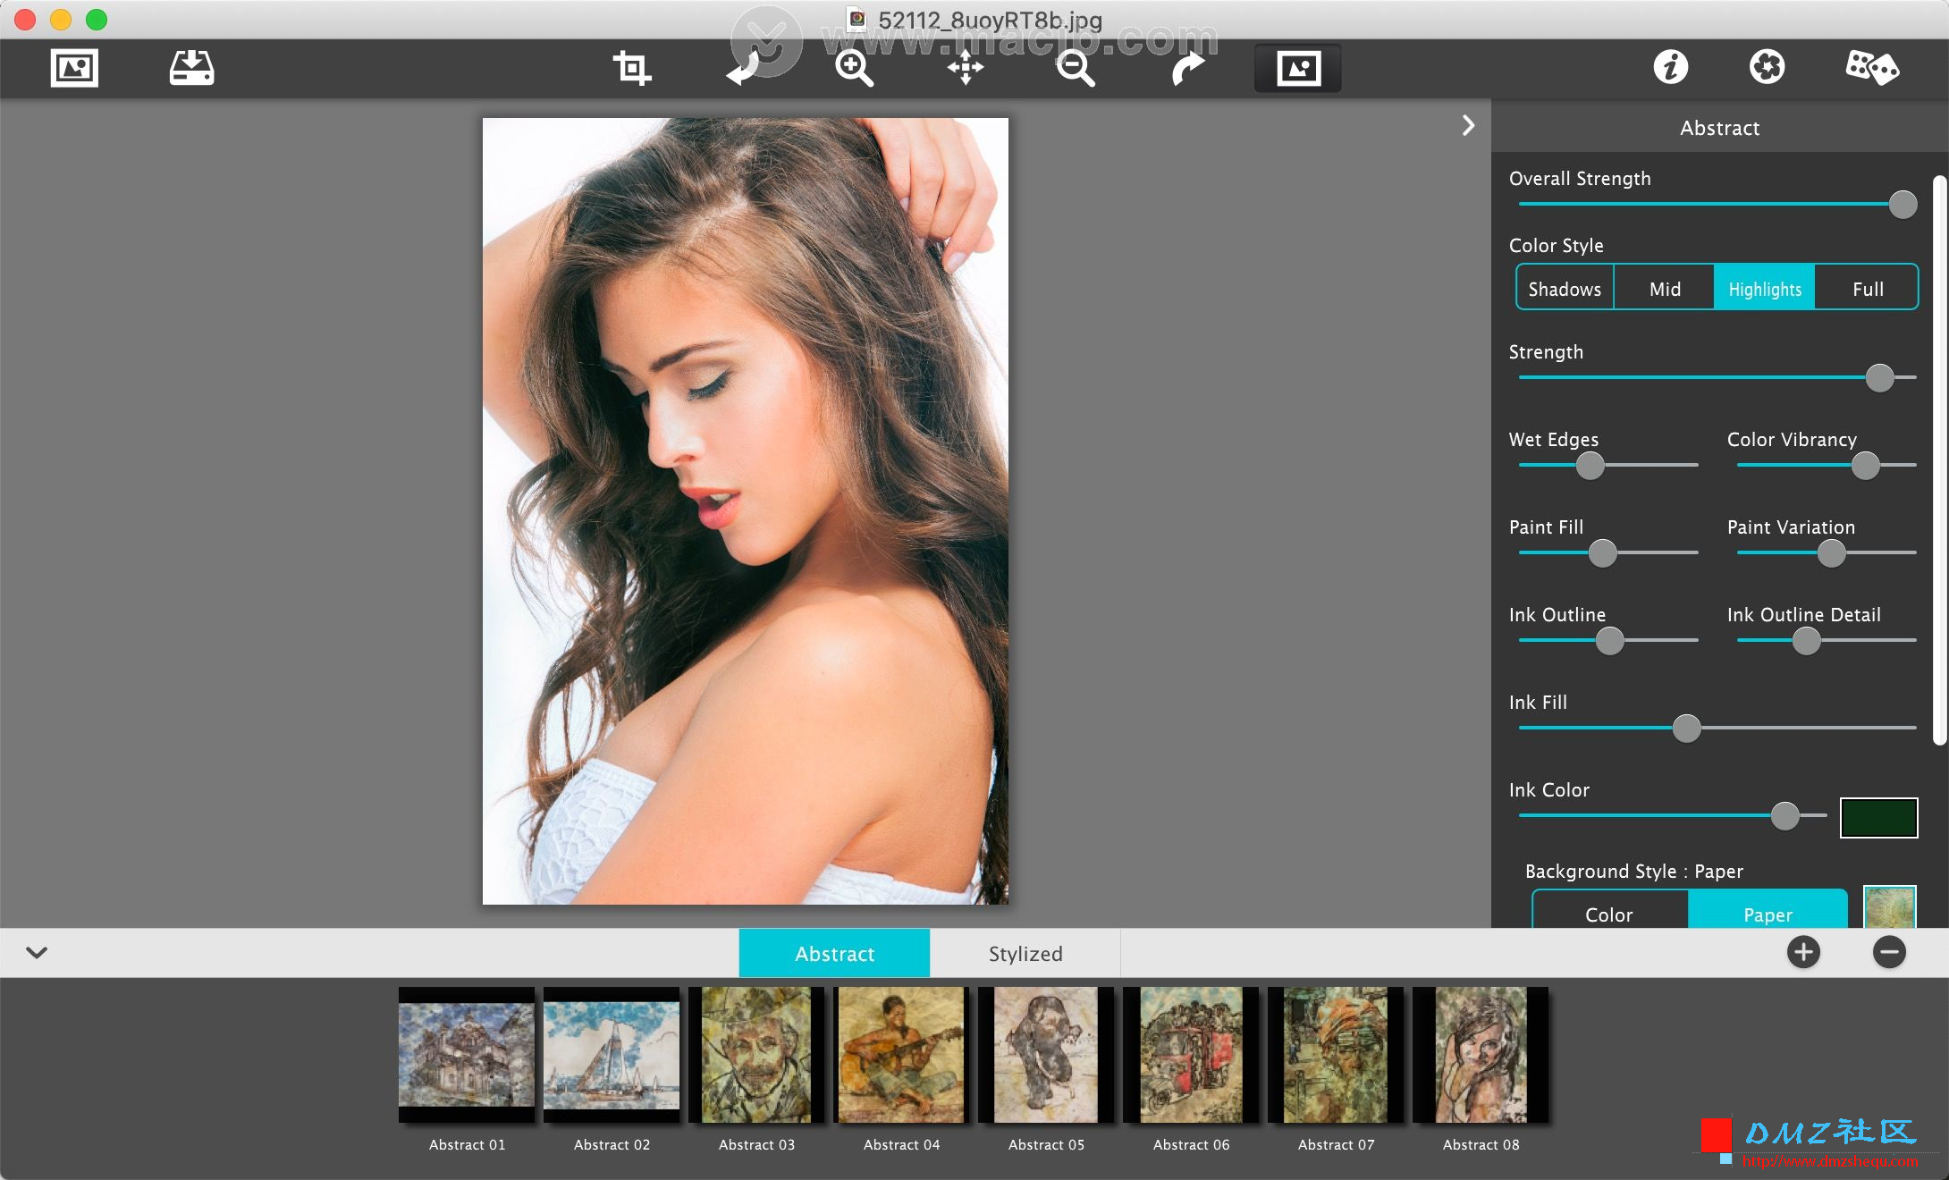Undo with the left curved arrow
Image resolution: width=1949 pixels, height=1180 pixels.
744,68
